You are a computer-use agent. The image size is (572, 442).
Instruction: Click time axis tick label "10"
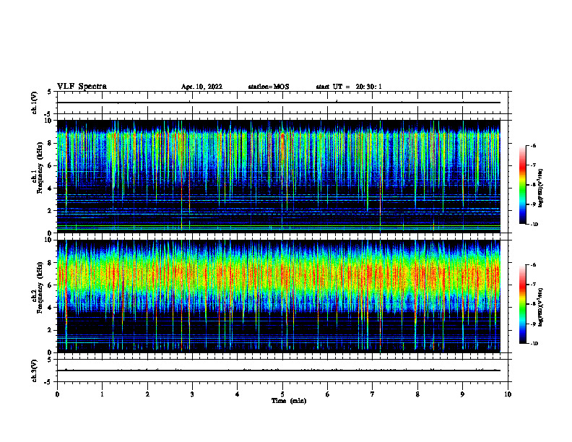point(508,394)
